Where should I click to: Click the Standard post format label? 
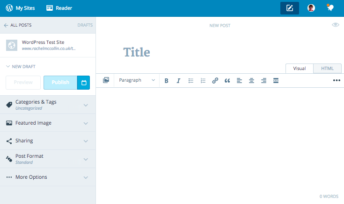[24, 162]
